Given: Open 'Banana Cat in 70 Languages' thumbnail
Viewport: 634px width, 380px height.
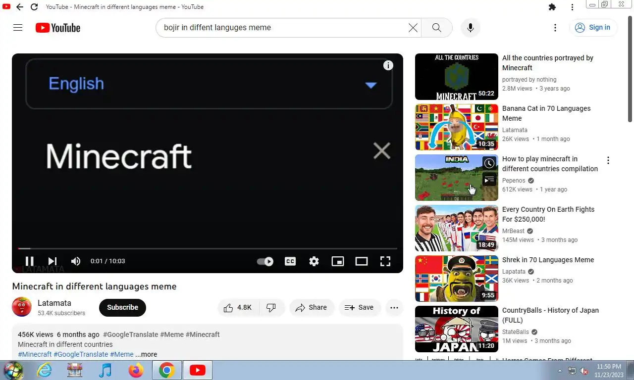Looking at the screenshot, I should pyautogui.click(x=456, y=127).
